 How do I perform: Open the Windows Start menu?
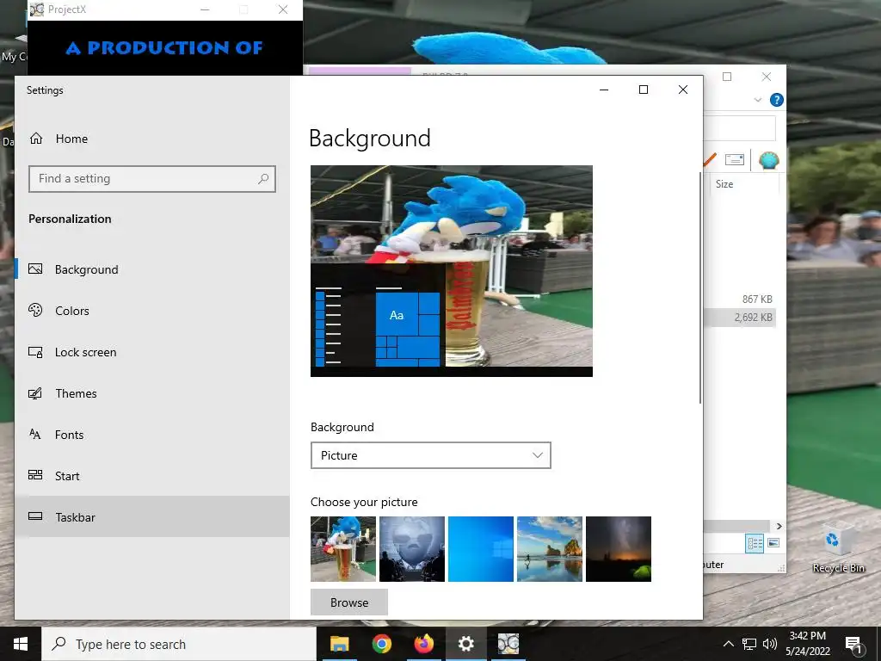pyautogui.click(x=21, y=644)
